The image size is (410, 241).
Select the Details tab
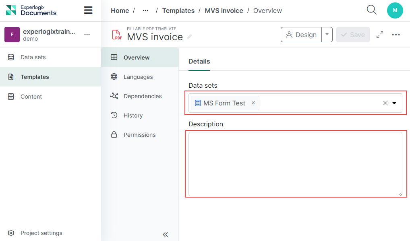[x=199, y=62]
